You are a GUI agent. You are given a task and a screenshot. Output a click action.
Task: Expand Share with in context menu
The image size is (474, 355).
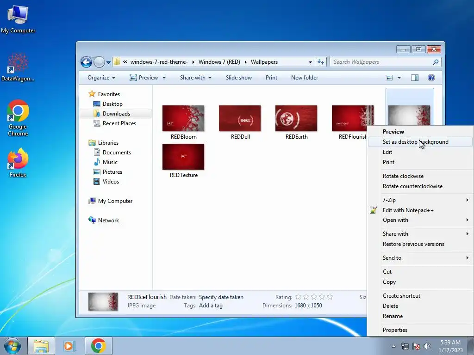tap(420, 234)
